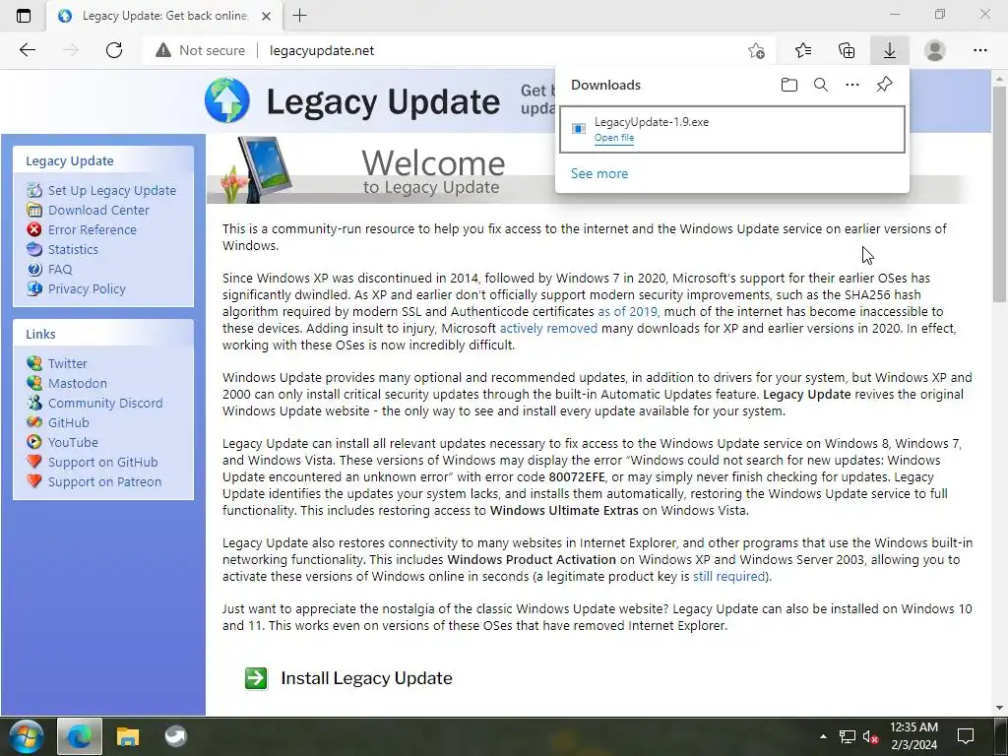
Task: Go to Download Center
Action: pos(98,211)
